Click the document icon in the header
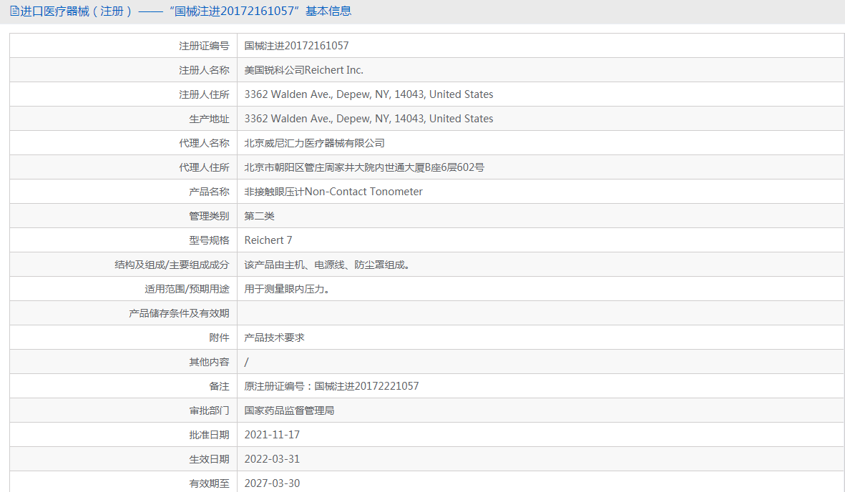This screenshot has height=492, width=845. point(14,11)
